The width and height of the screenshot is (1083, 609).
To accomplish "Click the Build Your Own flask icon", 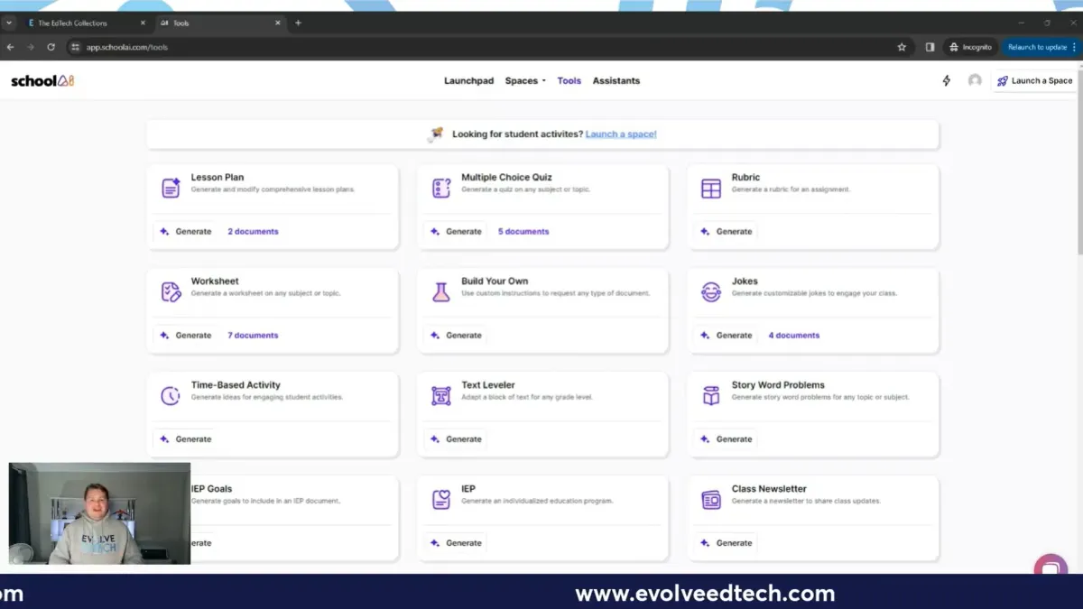I will click(440, 292).
